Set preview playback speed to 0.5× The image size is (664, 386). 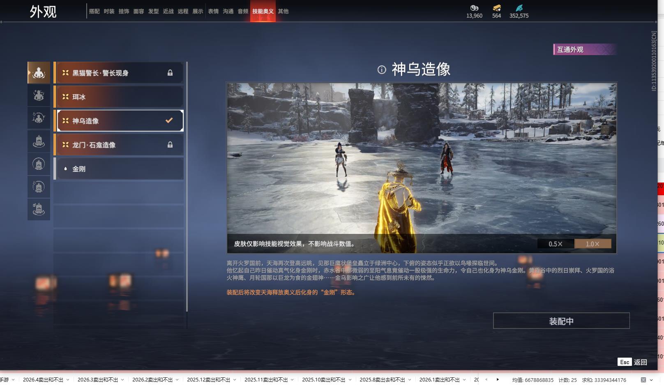[556, 243]
